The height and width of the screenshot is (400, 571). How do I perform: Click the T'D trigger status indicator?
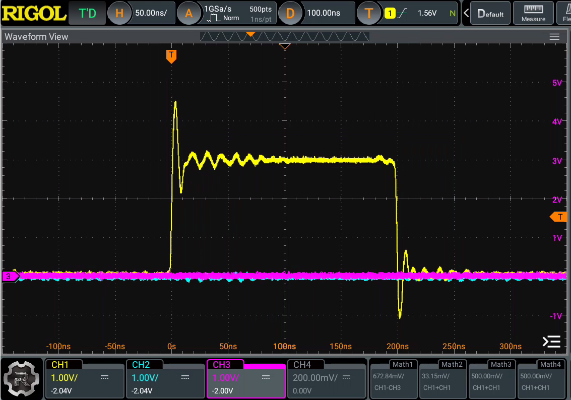(87, 13)
